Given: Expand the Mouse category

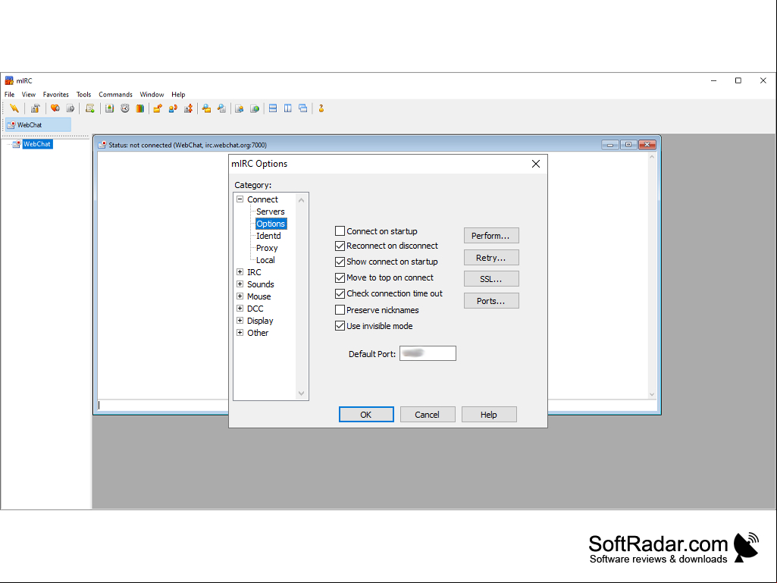Looking at the screenshot, I should [240, 296].
